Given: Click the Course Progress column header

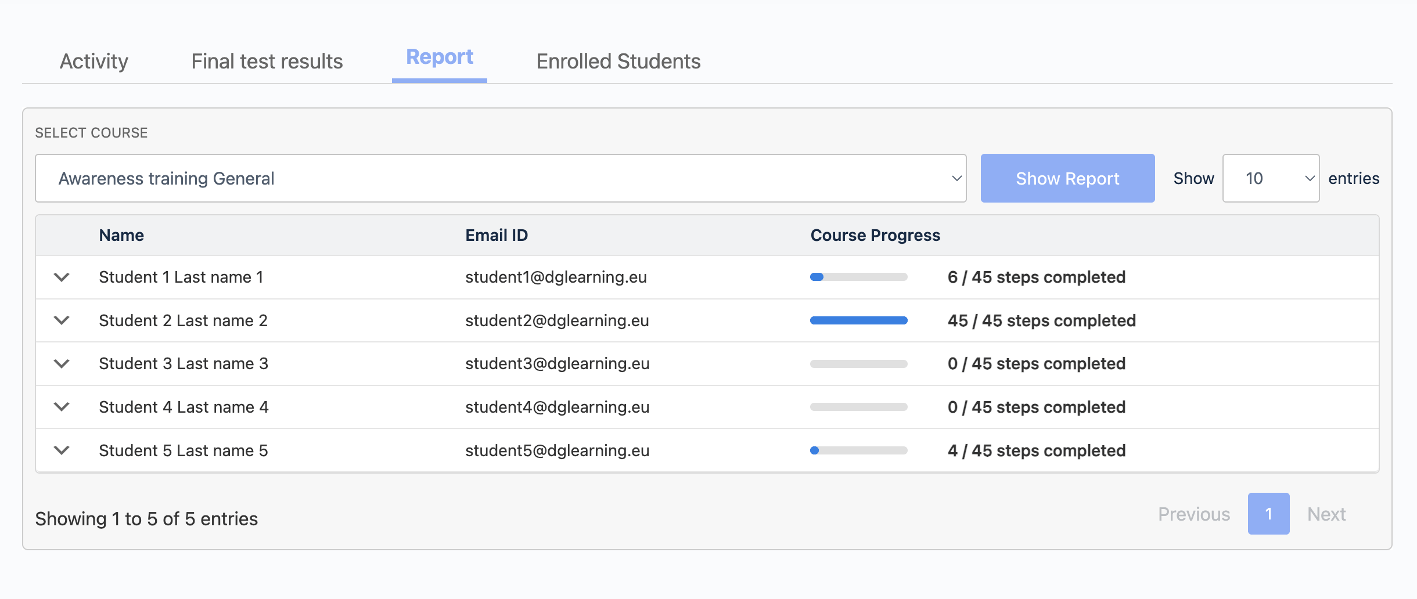Looking at the screenshot, I should point(875,235).
